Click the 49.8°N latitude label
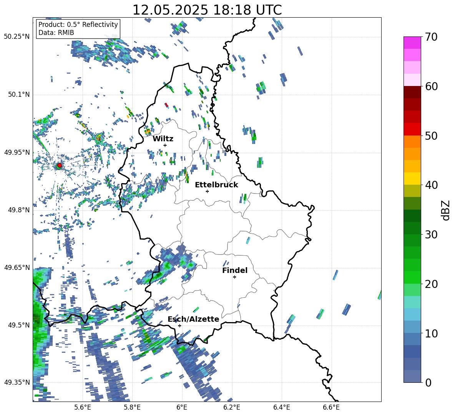This screenshot has width=455, height=415. 18,210
